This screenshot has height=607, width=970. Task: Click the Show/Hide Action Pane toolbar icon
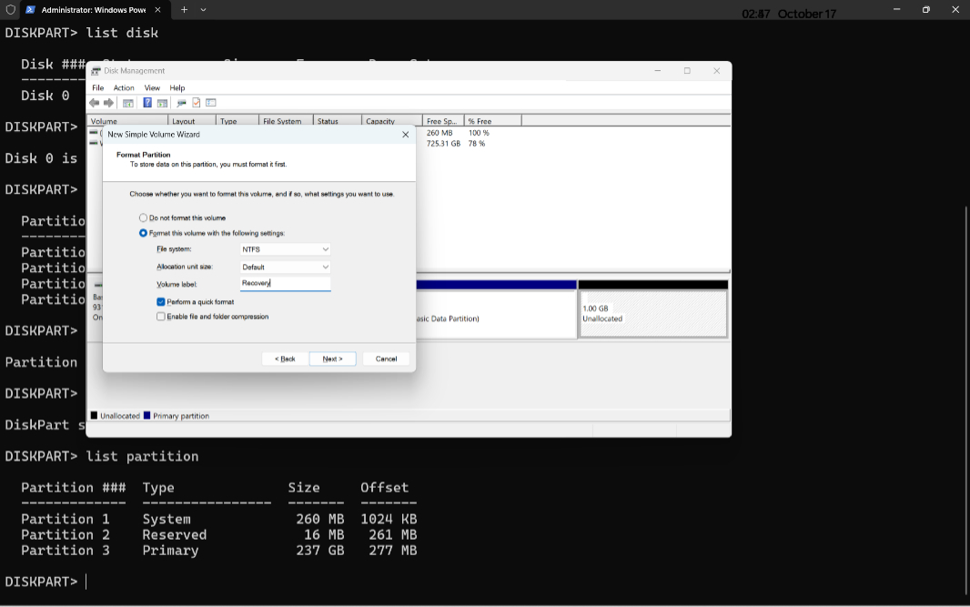point(162,104)
